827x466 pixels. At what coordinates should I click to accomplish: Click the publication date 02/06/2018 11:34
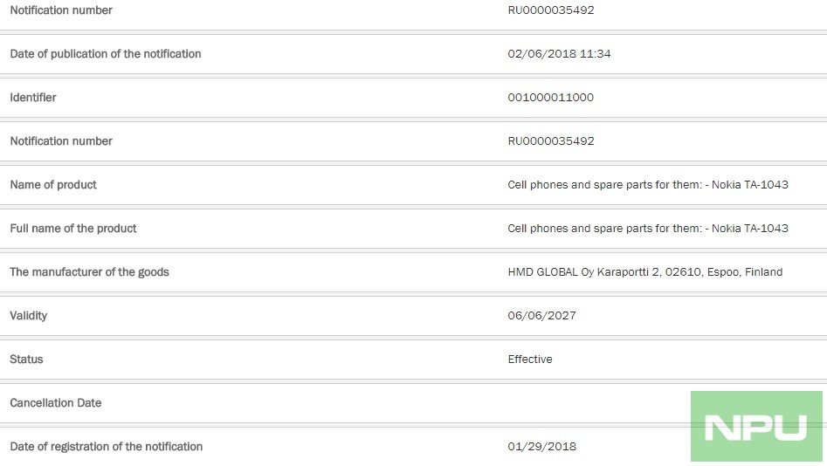(x=559, y=54)
